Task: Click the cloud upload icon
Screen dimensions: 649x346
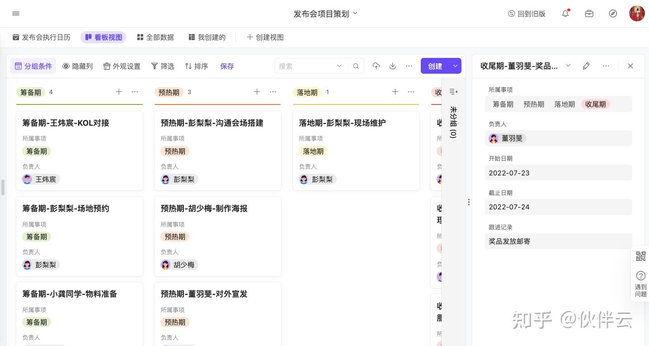Action: [x=376, y=66]
